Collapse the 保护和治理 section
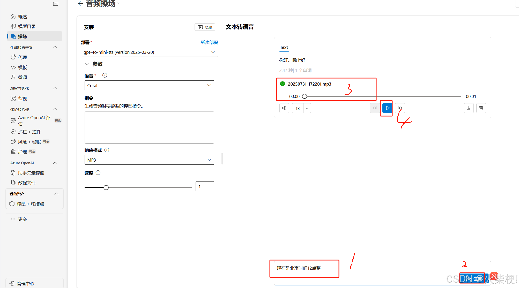This screenshot has height=288, width=519. (x=55, y=109)
